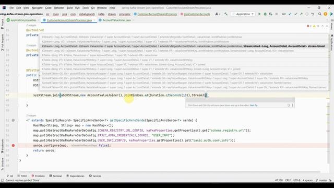
Task: Open the Bookmarks tool window
Action: point(2,146)
